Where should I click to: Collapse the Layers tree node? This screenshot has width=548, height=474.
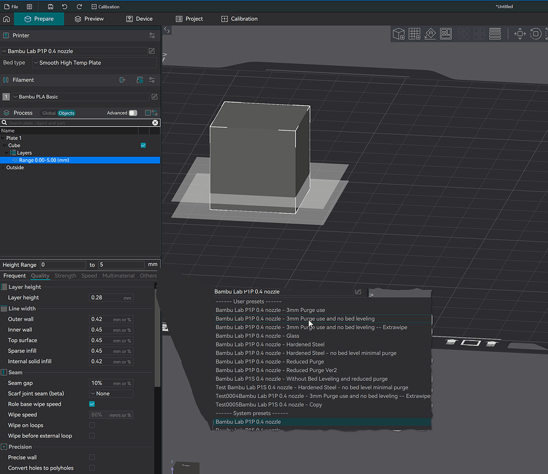pos(6,153)
